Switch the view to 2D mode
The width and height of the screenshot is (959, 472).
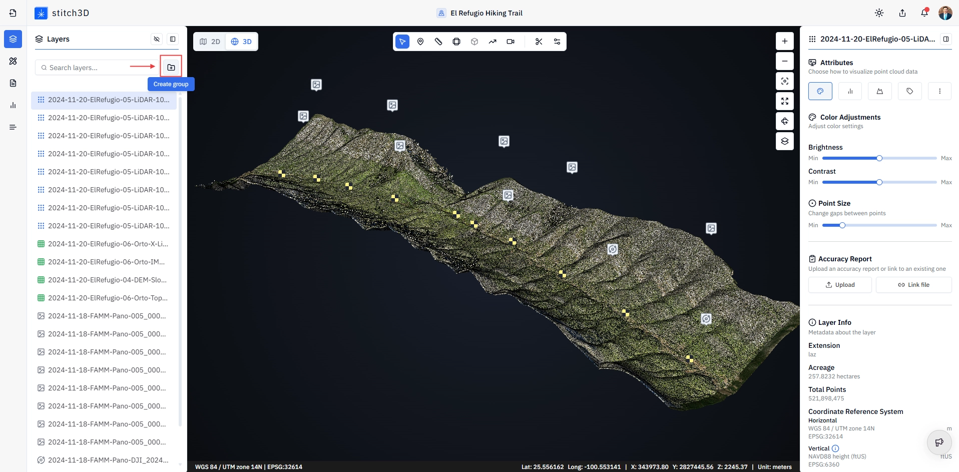point(210,42)
